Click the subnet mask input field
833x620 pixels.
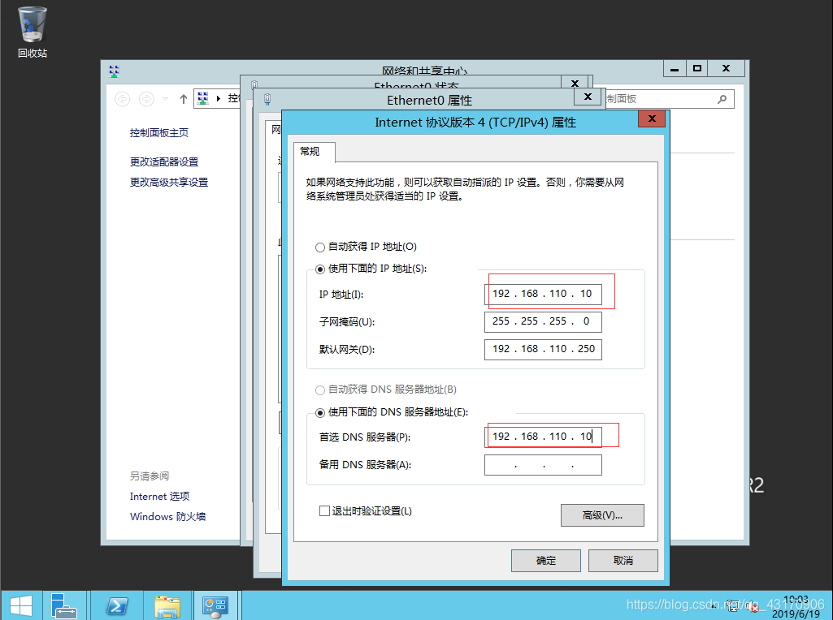coord(543,321)
